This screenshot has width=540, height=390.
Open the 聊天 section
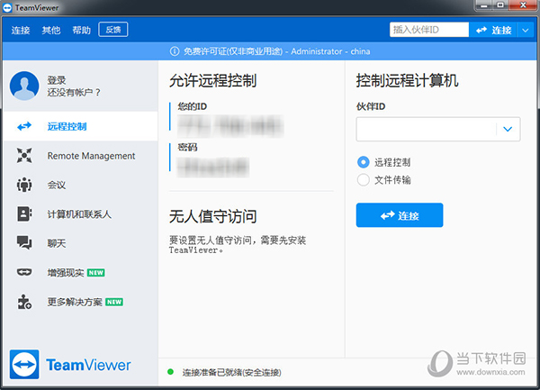tap(80, 243)
